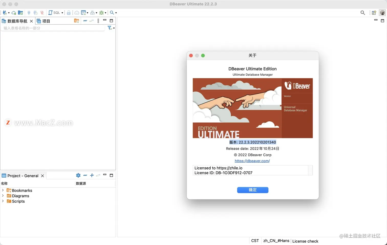Viewport: 387px width, 245px height.
Task: Click the new database connection plug icon
Action: (x=5, y=13)
